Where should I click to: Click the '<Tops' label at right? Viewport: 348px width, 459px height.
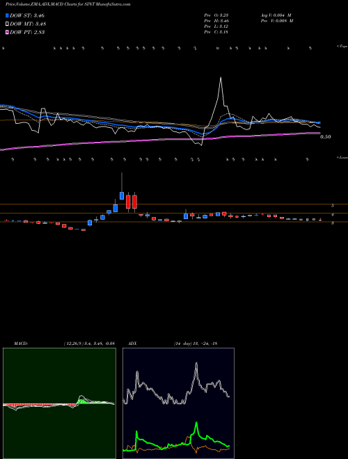coord(342,47)
